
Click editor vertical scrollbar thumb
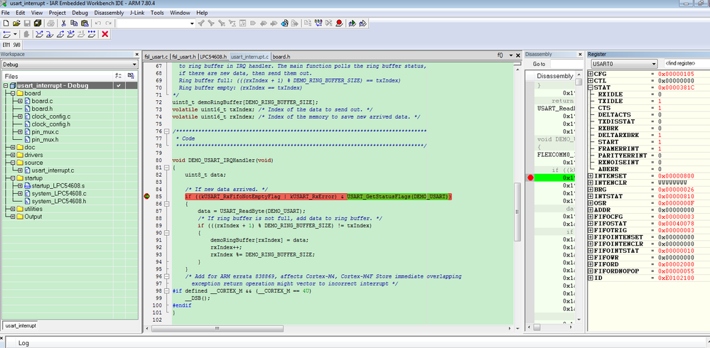(x=518, y=212)
